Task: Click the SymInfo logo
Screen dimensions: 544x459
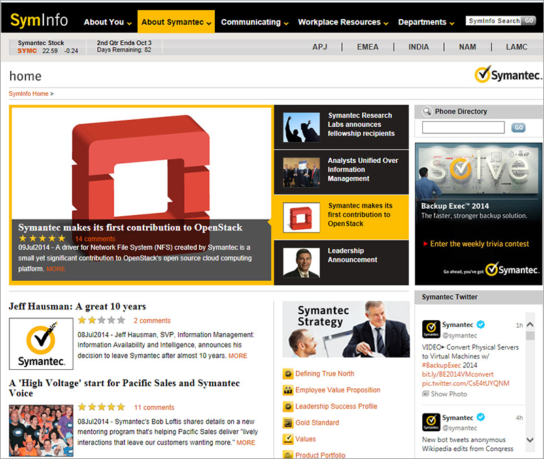Action: (39, 20)
